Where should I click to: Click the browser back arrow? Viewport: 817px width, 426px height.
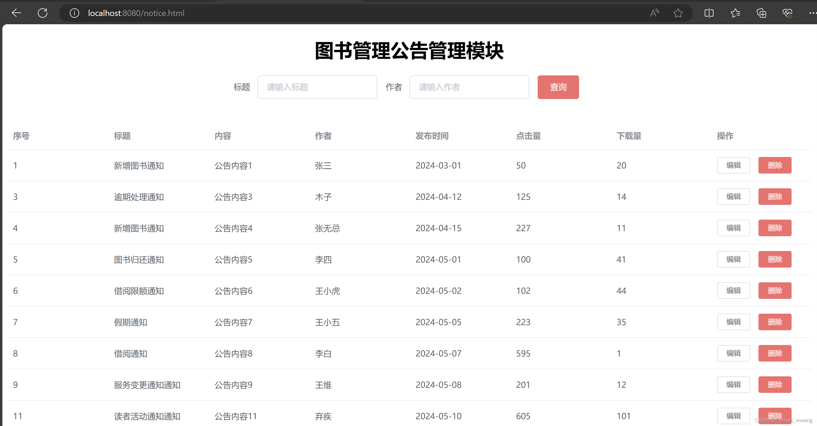coord(17,13)
